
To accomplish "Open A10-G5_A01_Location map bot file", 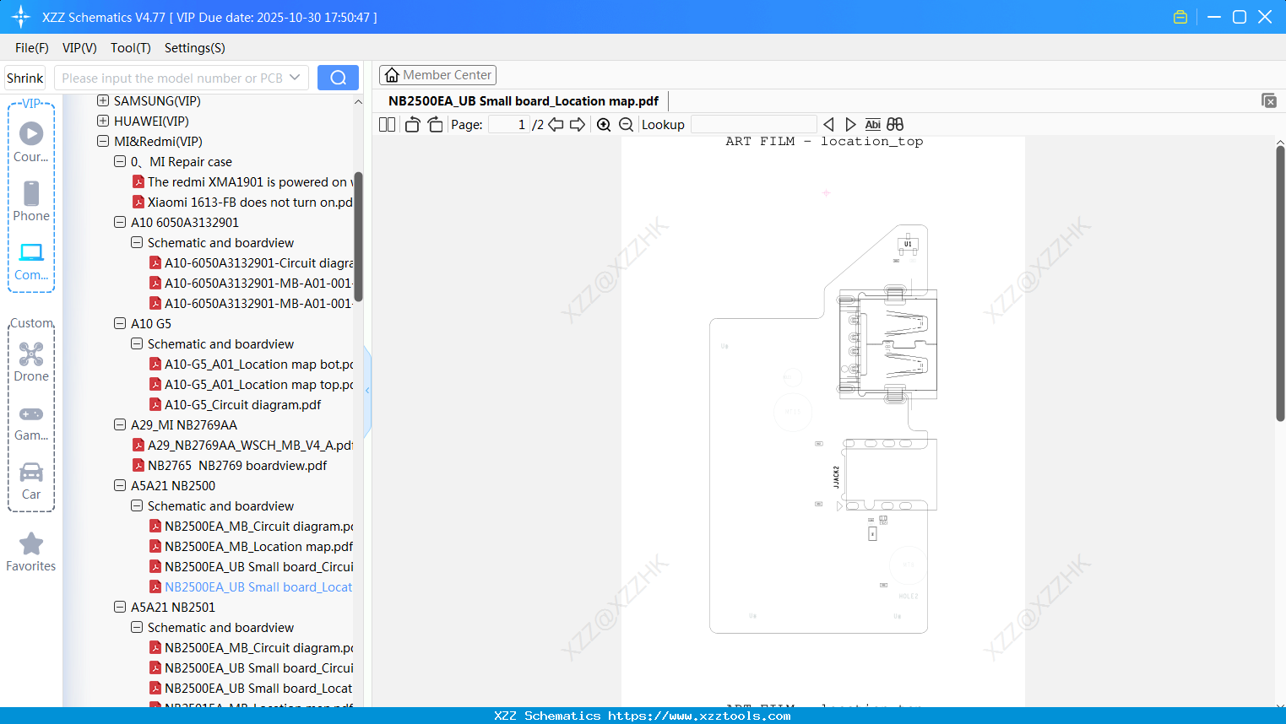I will point(252,365).
